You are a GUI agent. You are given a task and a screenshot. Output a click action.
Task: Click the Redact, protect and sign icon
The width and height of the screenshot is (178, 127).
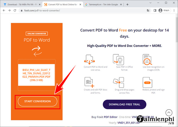[147, 83]
